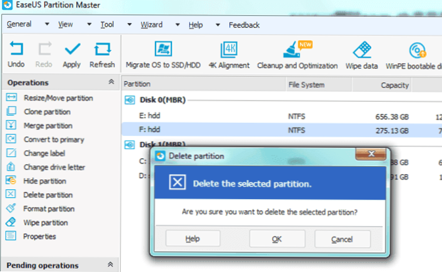
Task: Select the E: hdd partition row
Action: [282, 116]
